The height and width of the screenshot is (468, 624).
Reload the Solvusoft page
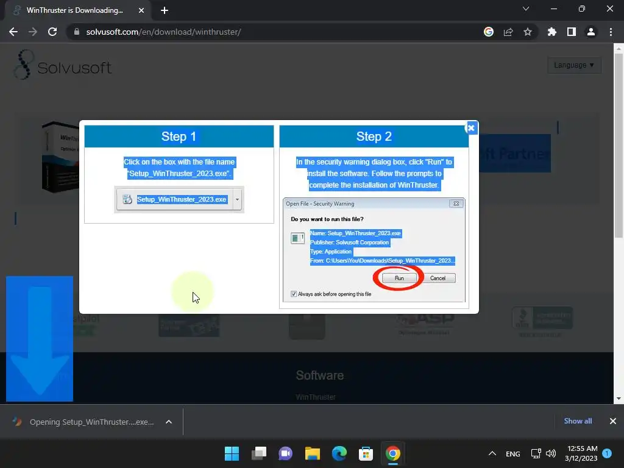[52, 32]
